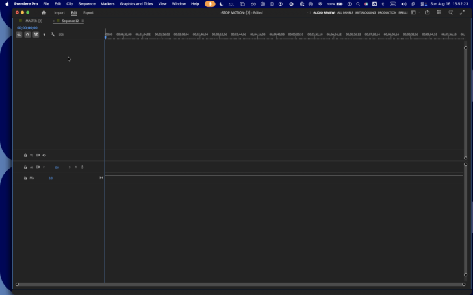Toggle Snap in Timeline magnet icon
Screen dimensions: 473x295
coord(27,34)
